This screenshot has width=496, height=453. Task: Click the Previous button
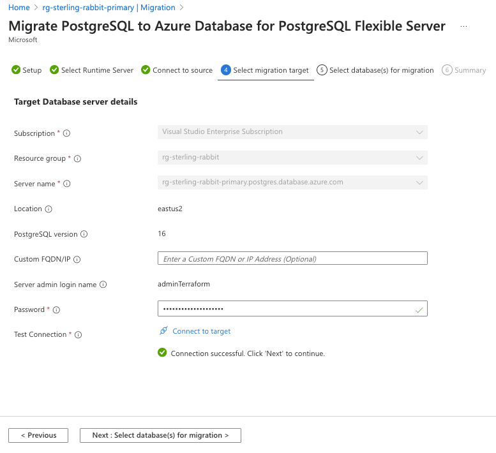pos(38,435)
